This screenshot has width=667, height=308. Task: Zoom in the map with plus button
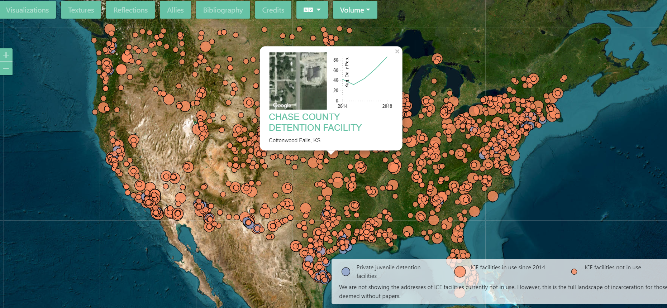[x=6, y=55]
